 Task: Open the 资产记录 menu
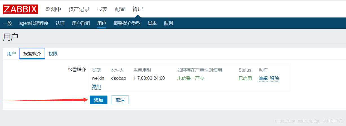79,9
